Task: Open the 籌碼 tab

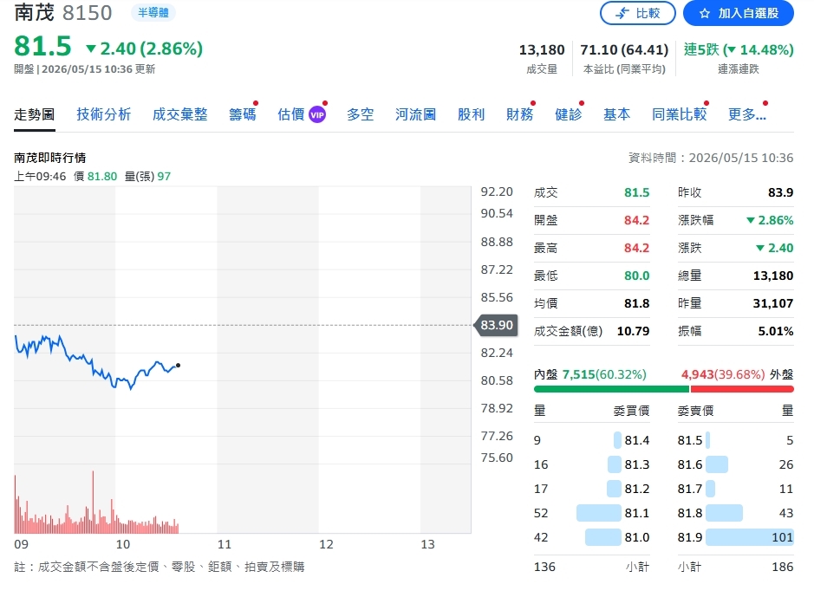Action: click(x=243, y=114)
